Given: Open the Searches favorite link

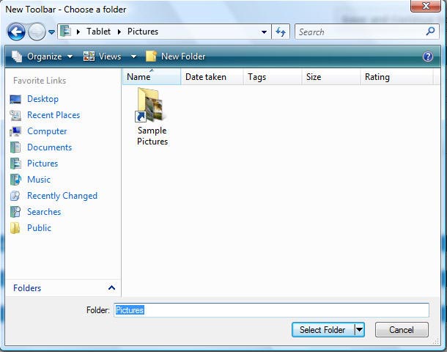Looking at the screenshot, I should [x=44, y=212].
